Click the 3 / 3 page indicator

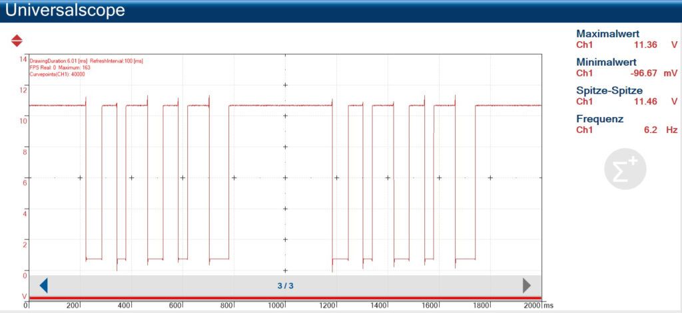tap(285, 286)
